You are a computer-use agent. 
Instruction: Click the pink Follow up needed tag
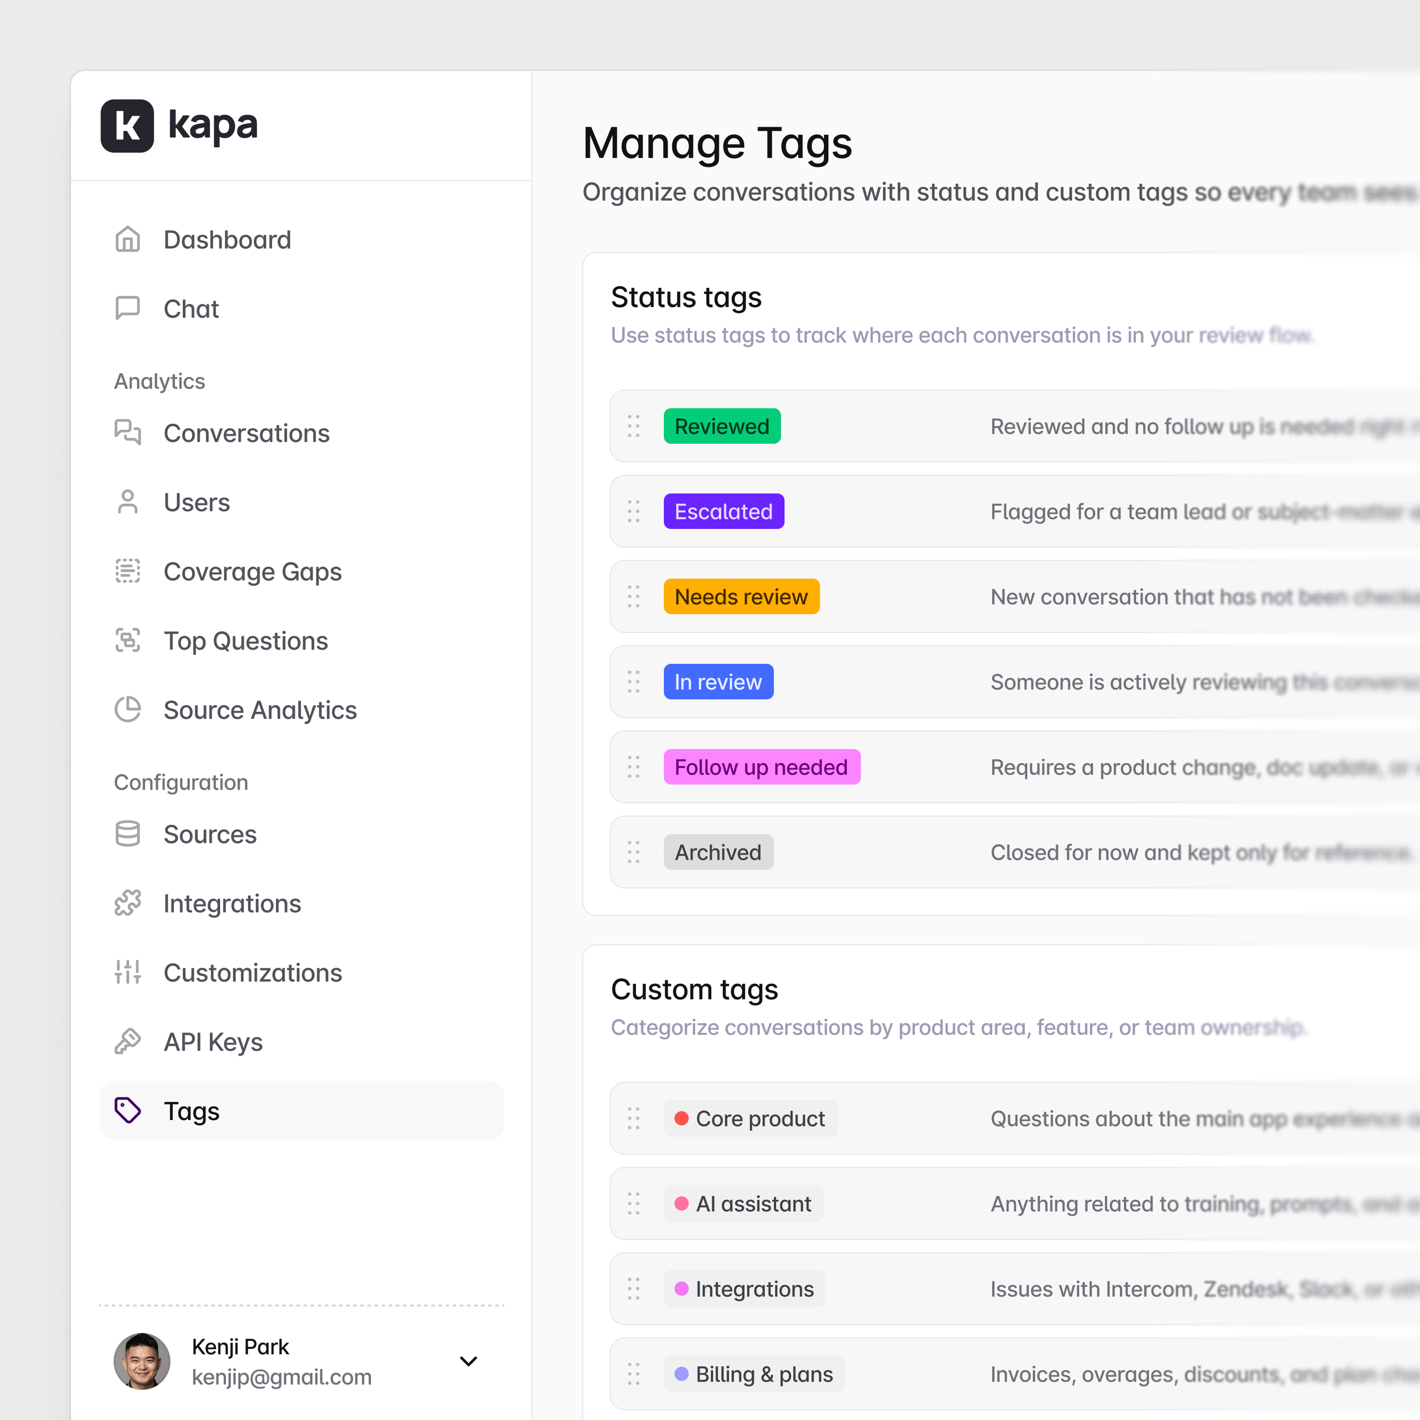pos(761,767)
